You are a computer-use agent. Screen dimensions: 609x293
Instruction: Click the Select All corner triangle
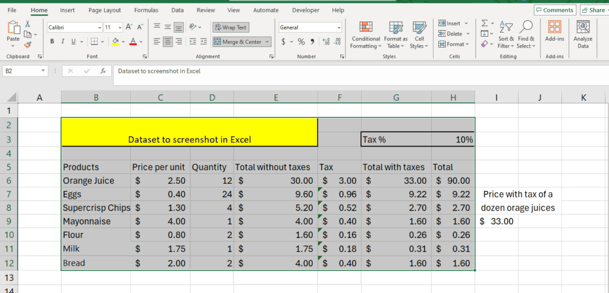(11, 97)
